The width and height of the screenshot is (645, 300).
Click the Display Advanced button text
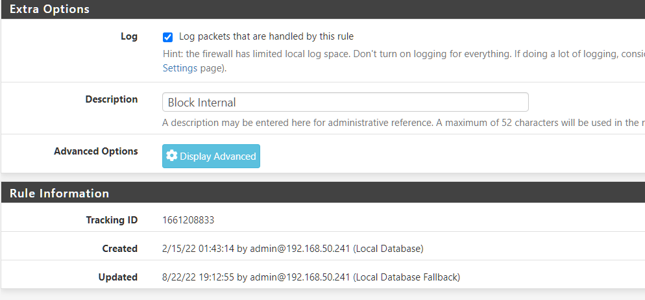(x=217, y=156)
